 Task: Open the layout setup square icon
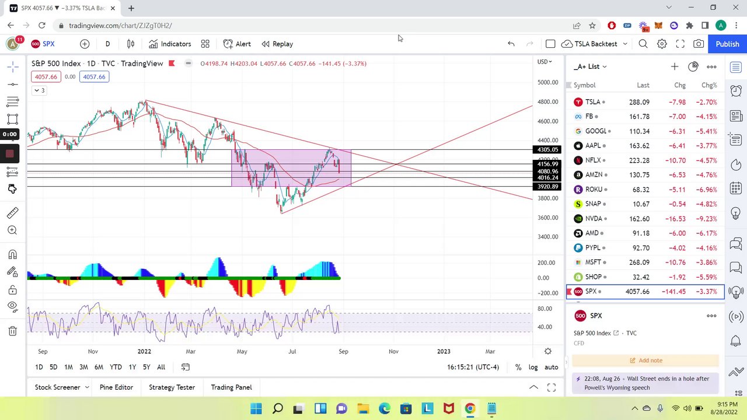(x=550, y=44)
